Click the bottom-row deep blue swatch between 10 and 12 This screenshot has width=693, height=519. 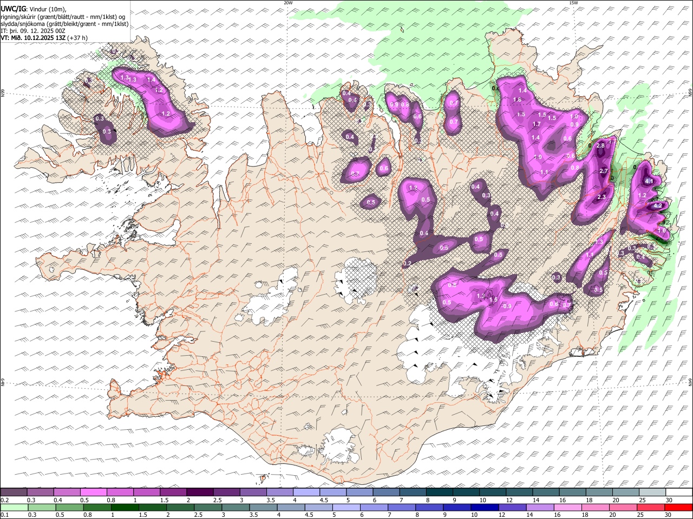pyautogui.click(x=485, y=507)
